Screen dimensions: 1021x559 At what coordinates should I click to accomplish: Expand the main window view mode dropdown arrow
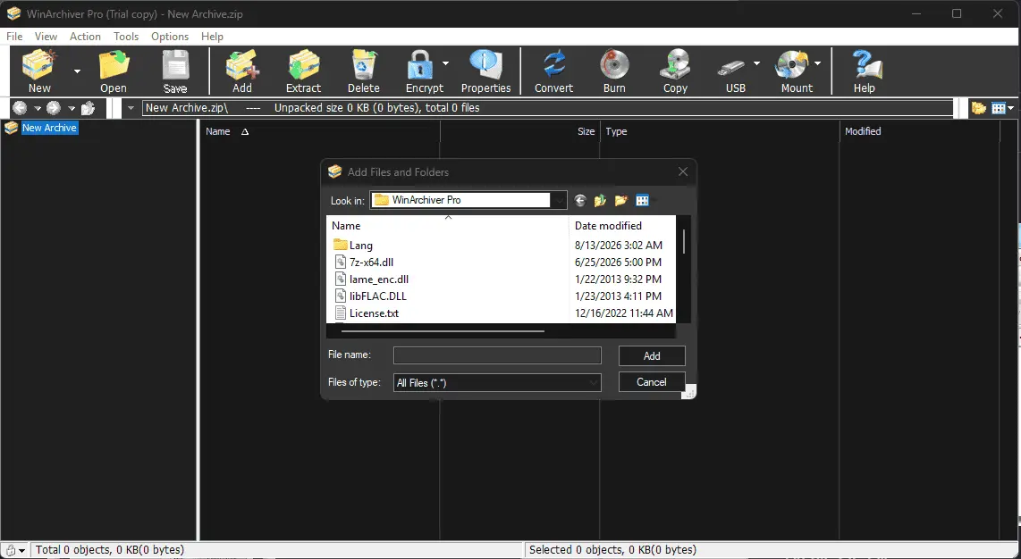(x=1011, y=109)
